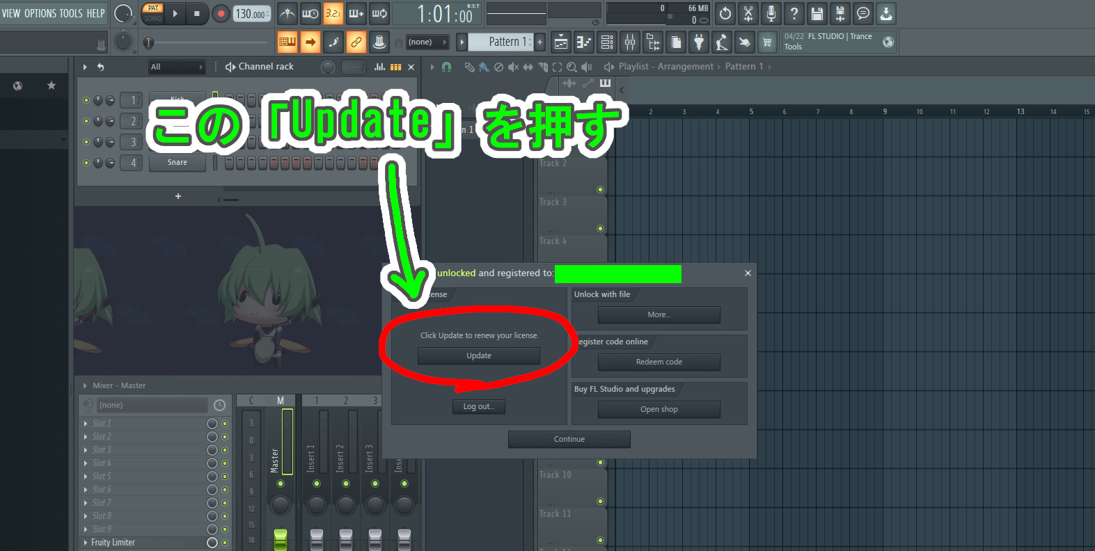Toggle step editing mode icon

point(333,42)
